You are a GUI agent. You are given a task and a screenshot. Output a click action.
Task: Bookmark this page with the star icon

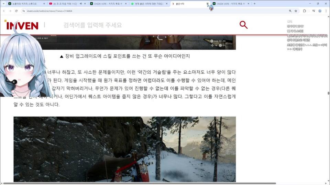pyautogui.click(x=296, y=11)
